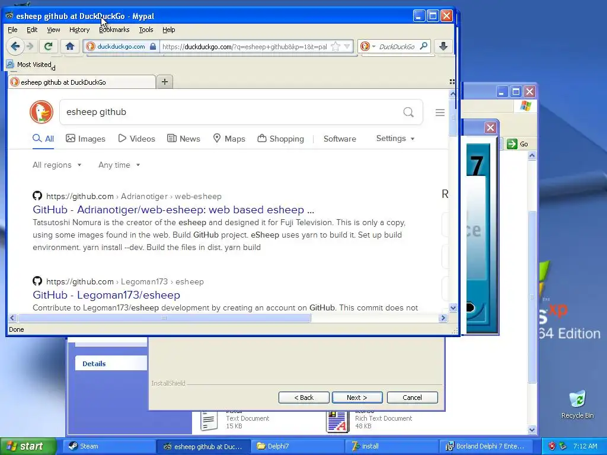
Task: Select the license Rich Text Document file
Action: coord(370,421)
